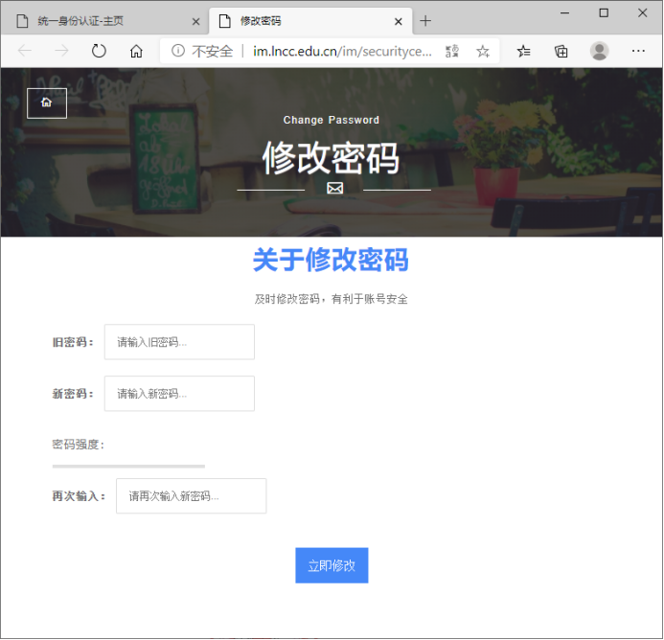This screenshot has height=640, width=664.
Task: Close the 统一身份认证-主页 tab
Action: coord(195,21)
